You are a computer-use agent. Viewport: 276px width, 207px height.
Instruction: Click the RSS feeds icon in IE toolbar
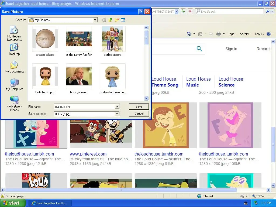click(200, 34)
